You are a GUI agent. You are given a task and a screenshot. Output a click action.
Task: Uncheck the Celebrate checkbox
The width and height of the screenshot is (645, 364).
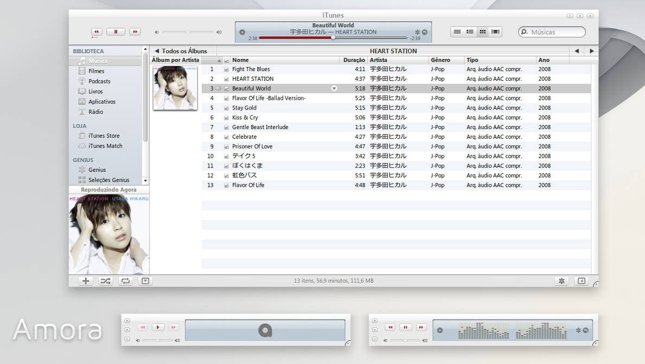(226, 137)
